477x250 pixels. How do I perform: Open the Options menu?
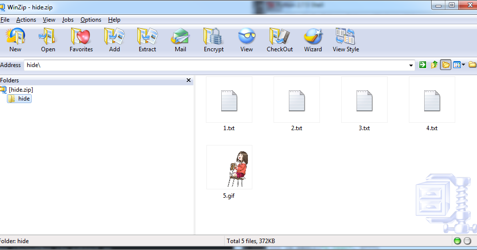click(91, 20)
